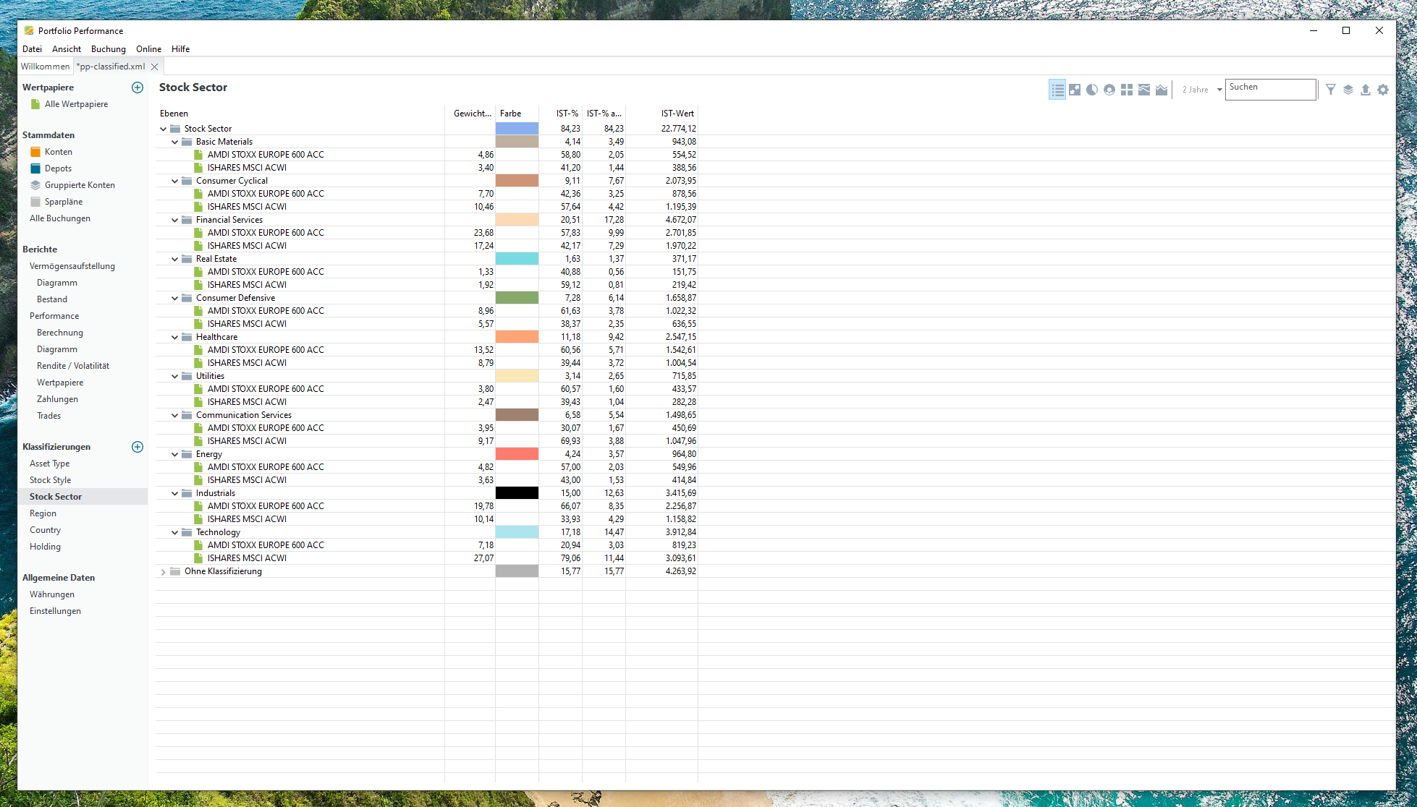The width and height of the screenshot is (1417, 807).
Task: Click the IST-Wert value 3.093,61
Action: tap(681, 558)
